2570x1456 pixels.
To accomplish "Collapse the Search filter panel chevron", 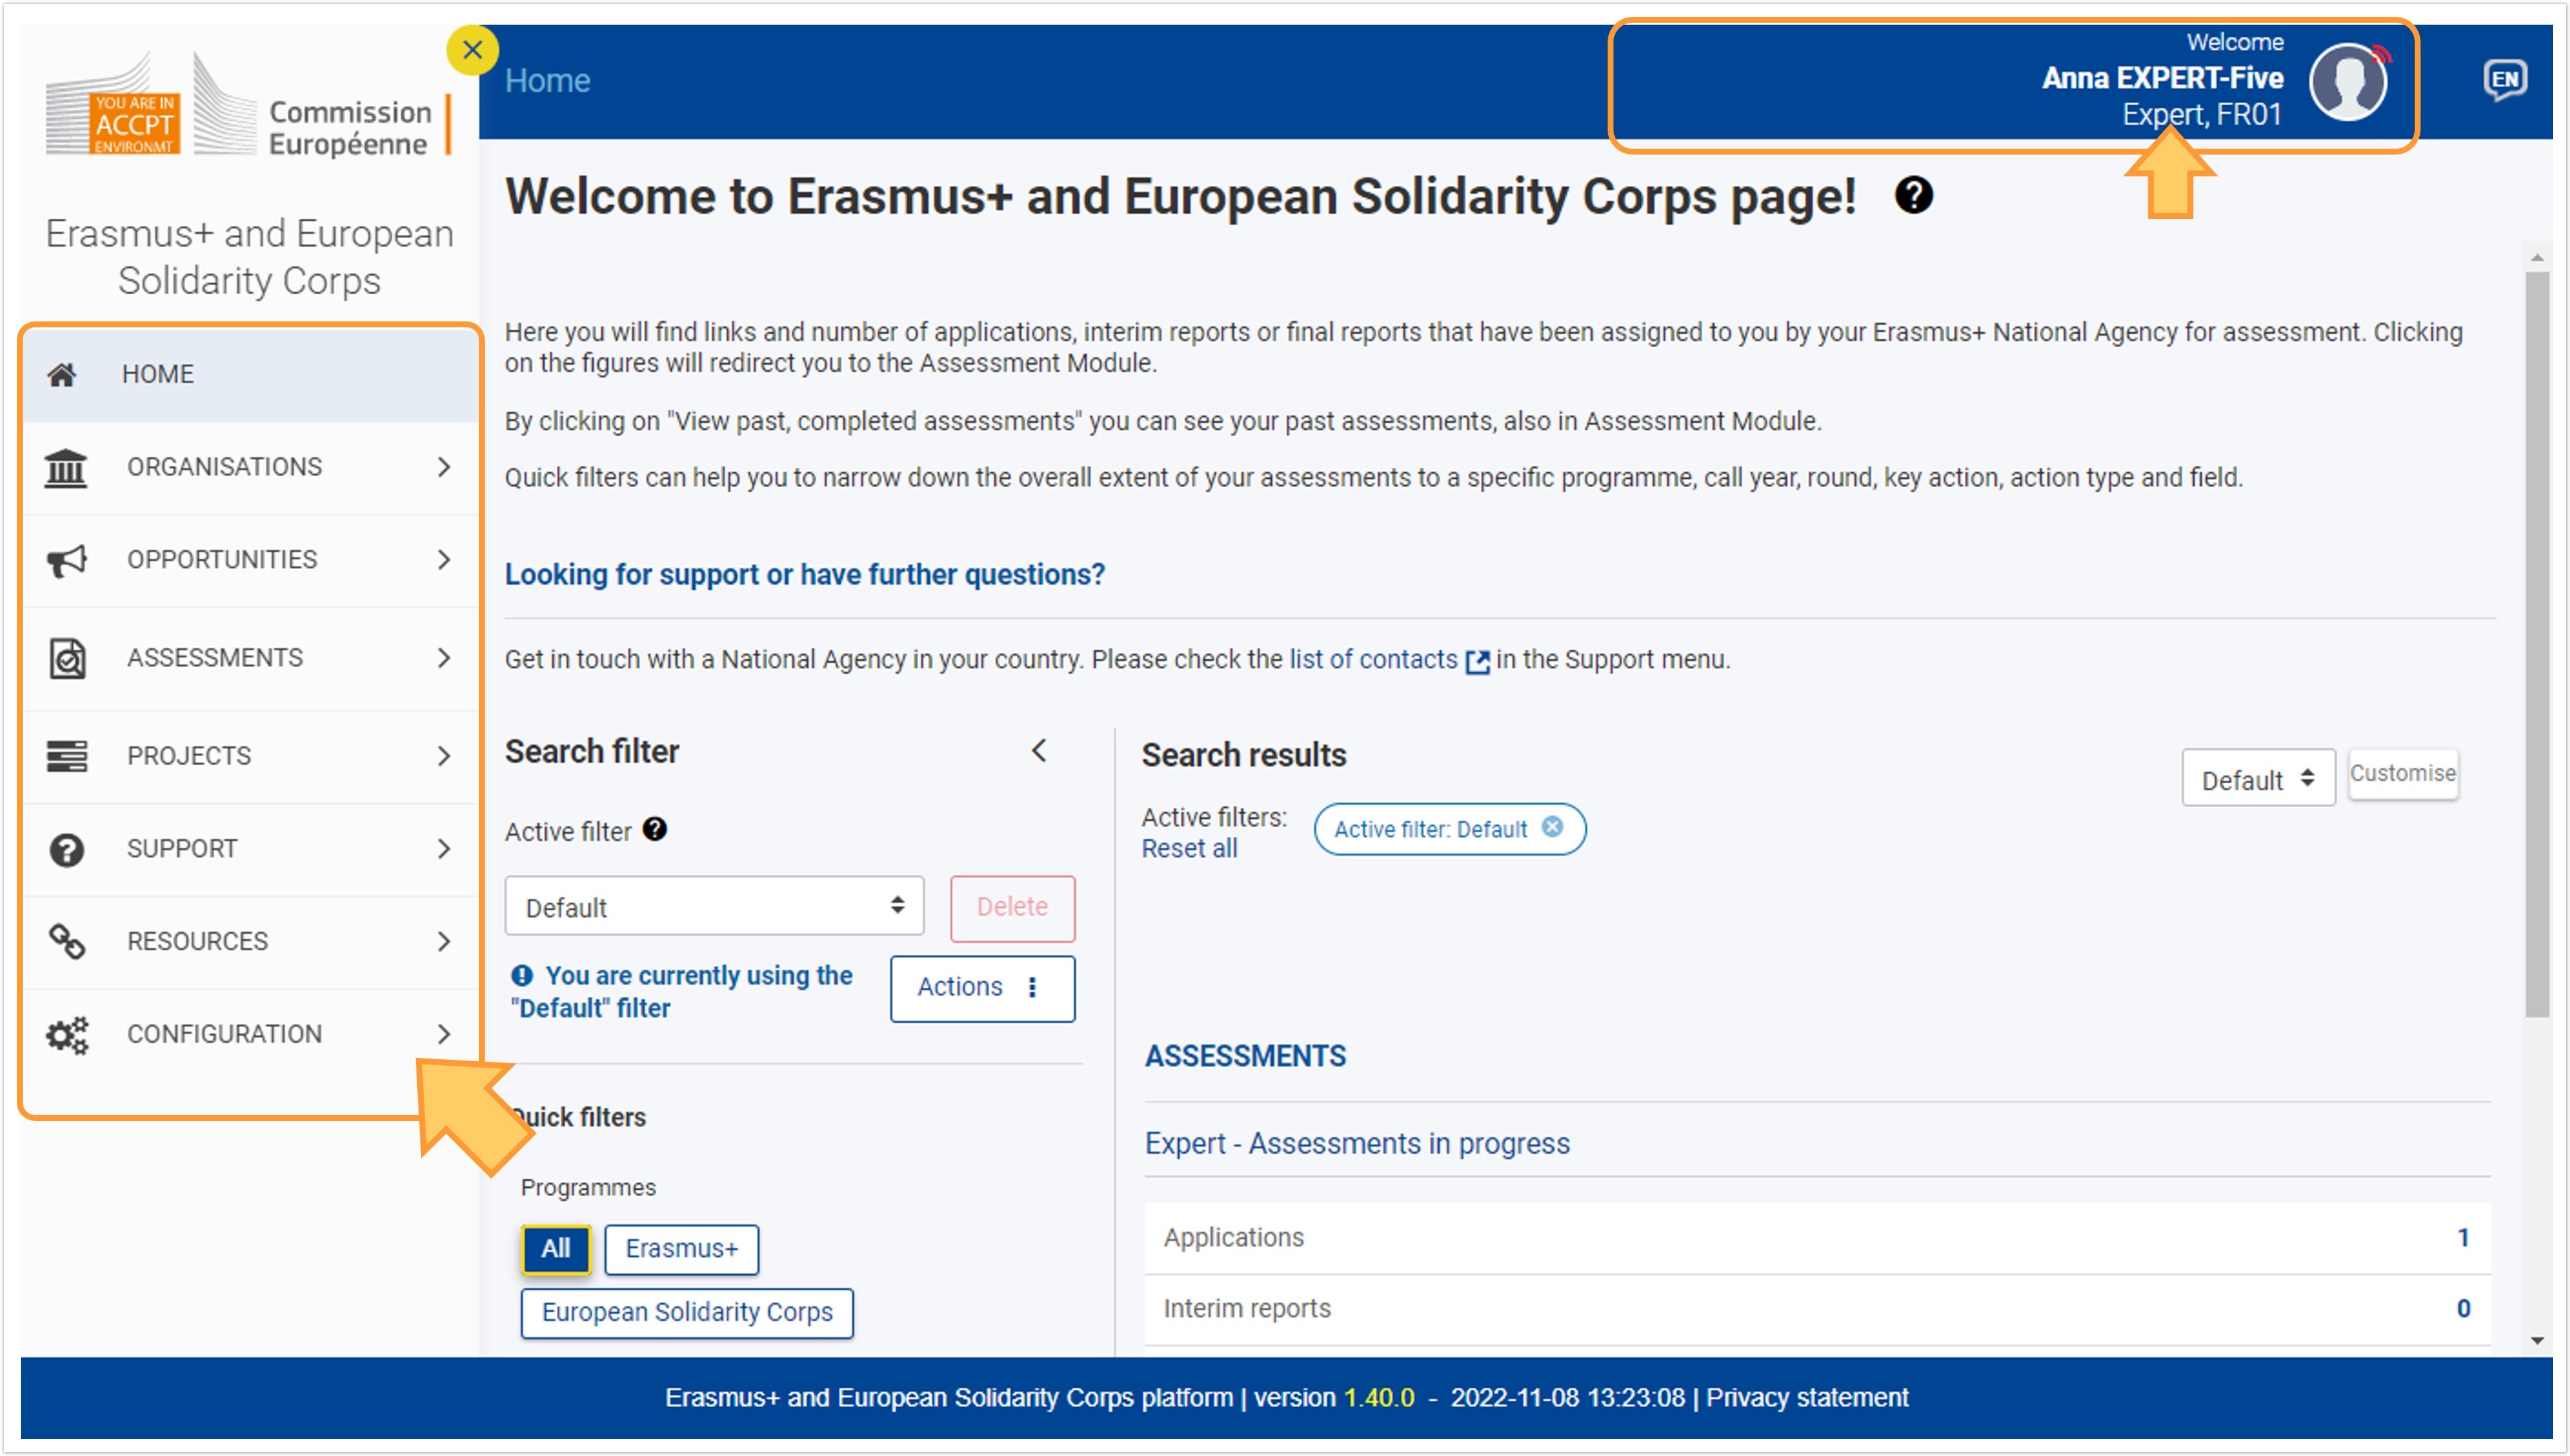I will 1040,750.
